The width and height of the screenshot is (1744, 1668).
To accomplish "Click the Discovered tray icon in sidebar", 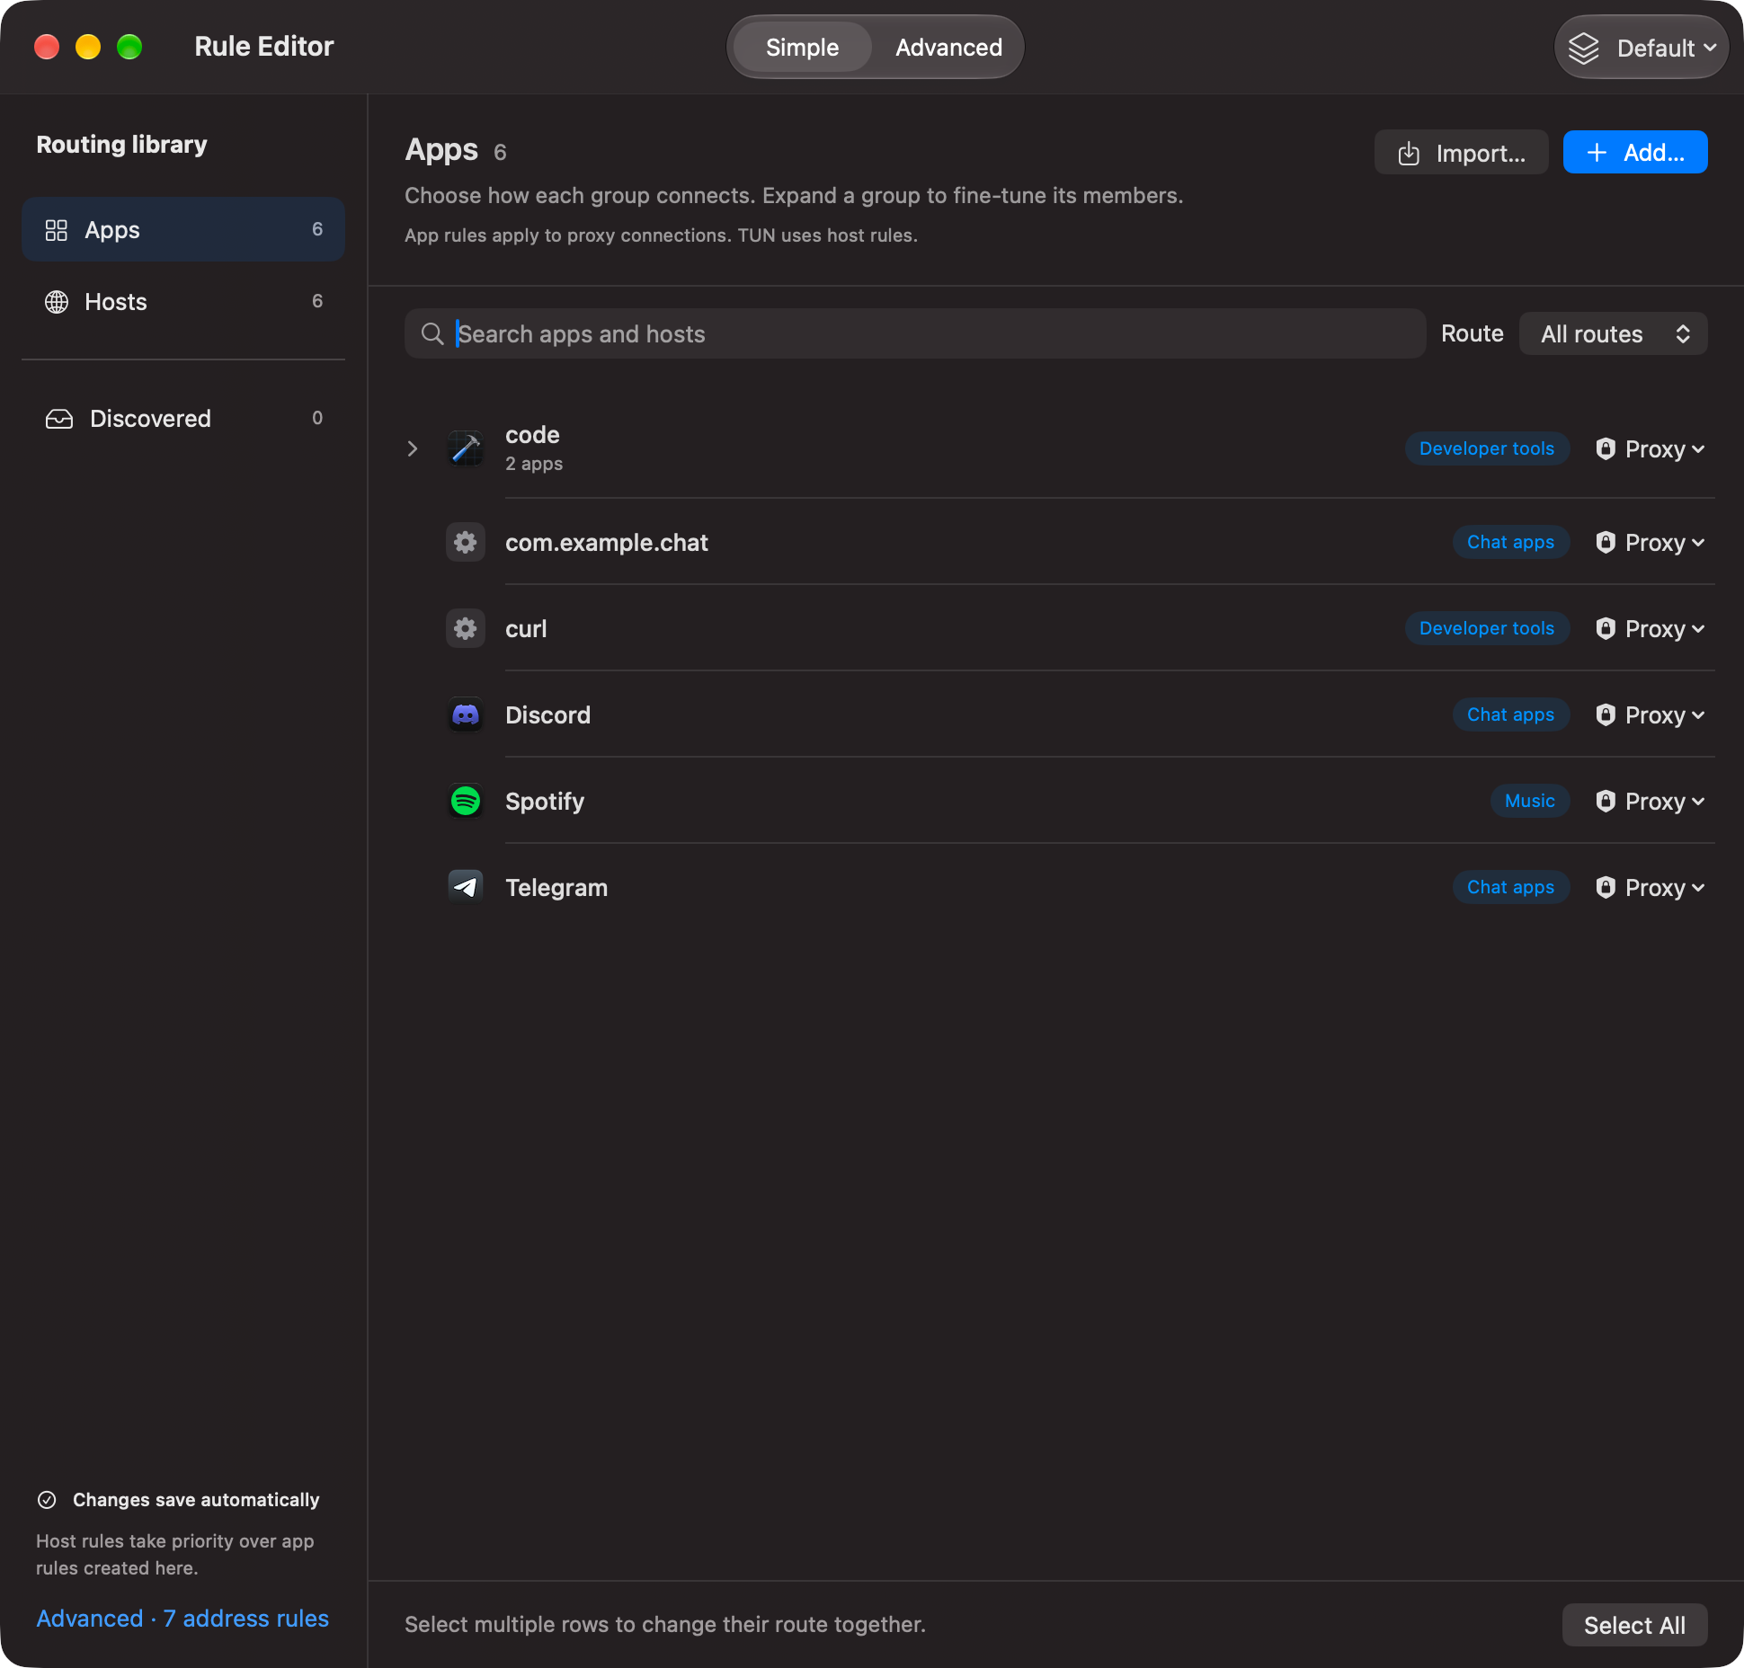I will pos(59,419).
